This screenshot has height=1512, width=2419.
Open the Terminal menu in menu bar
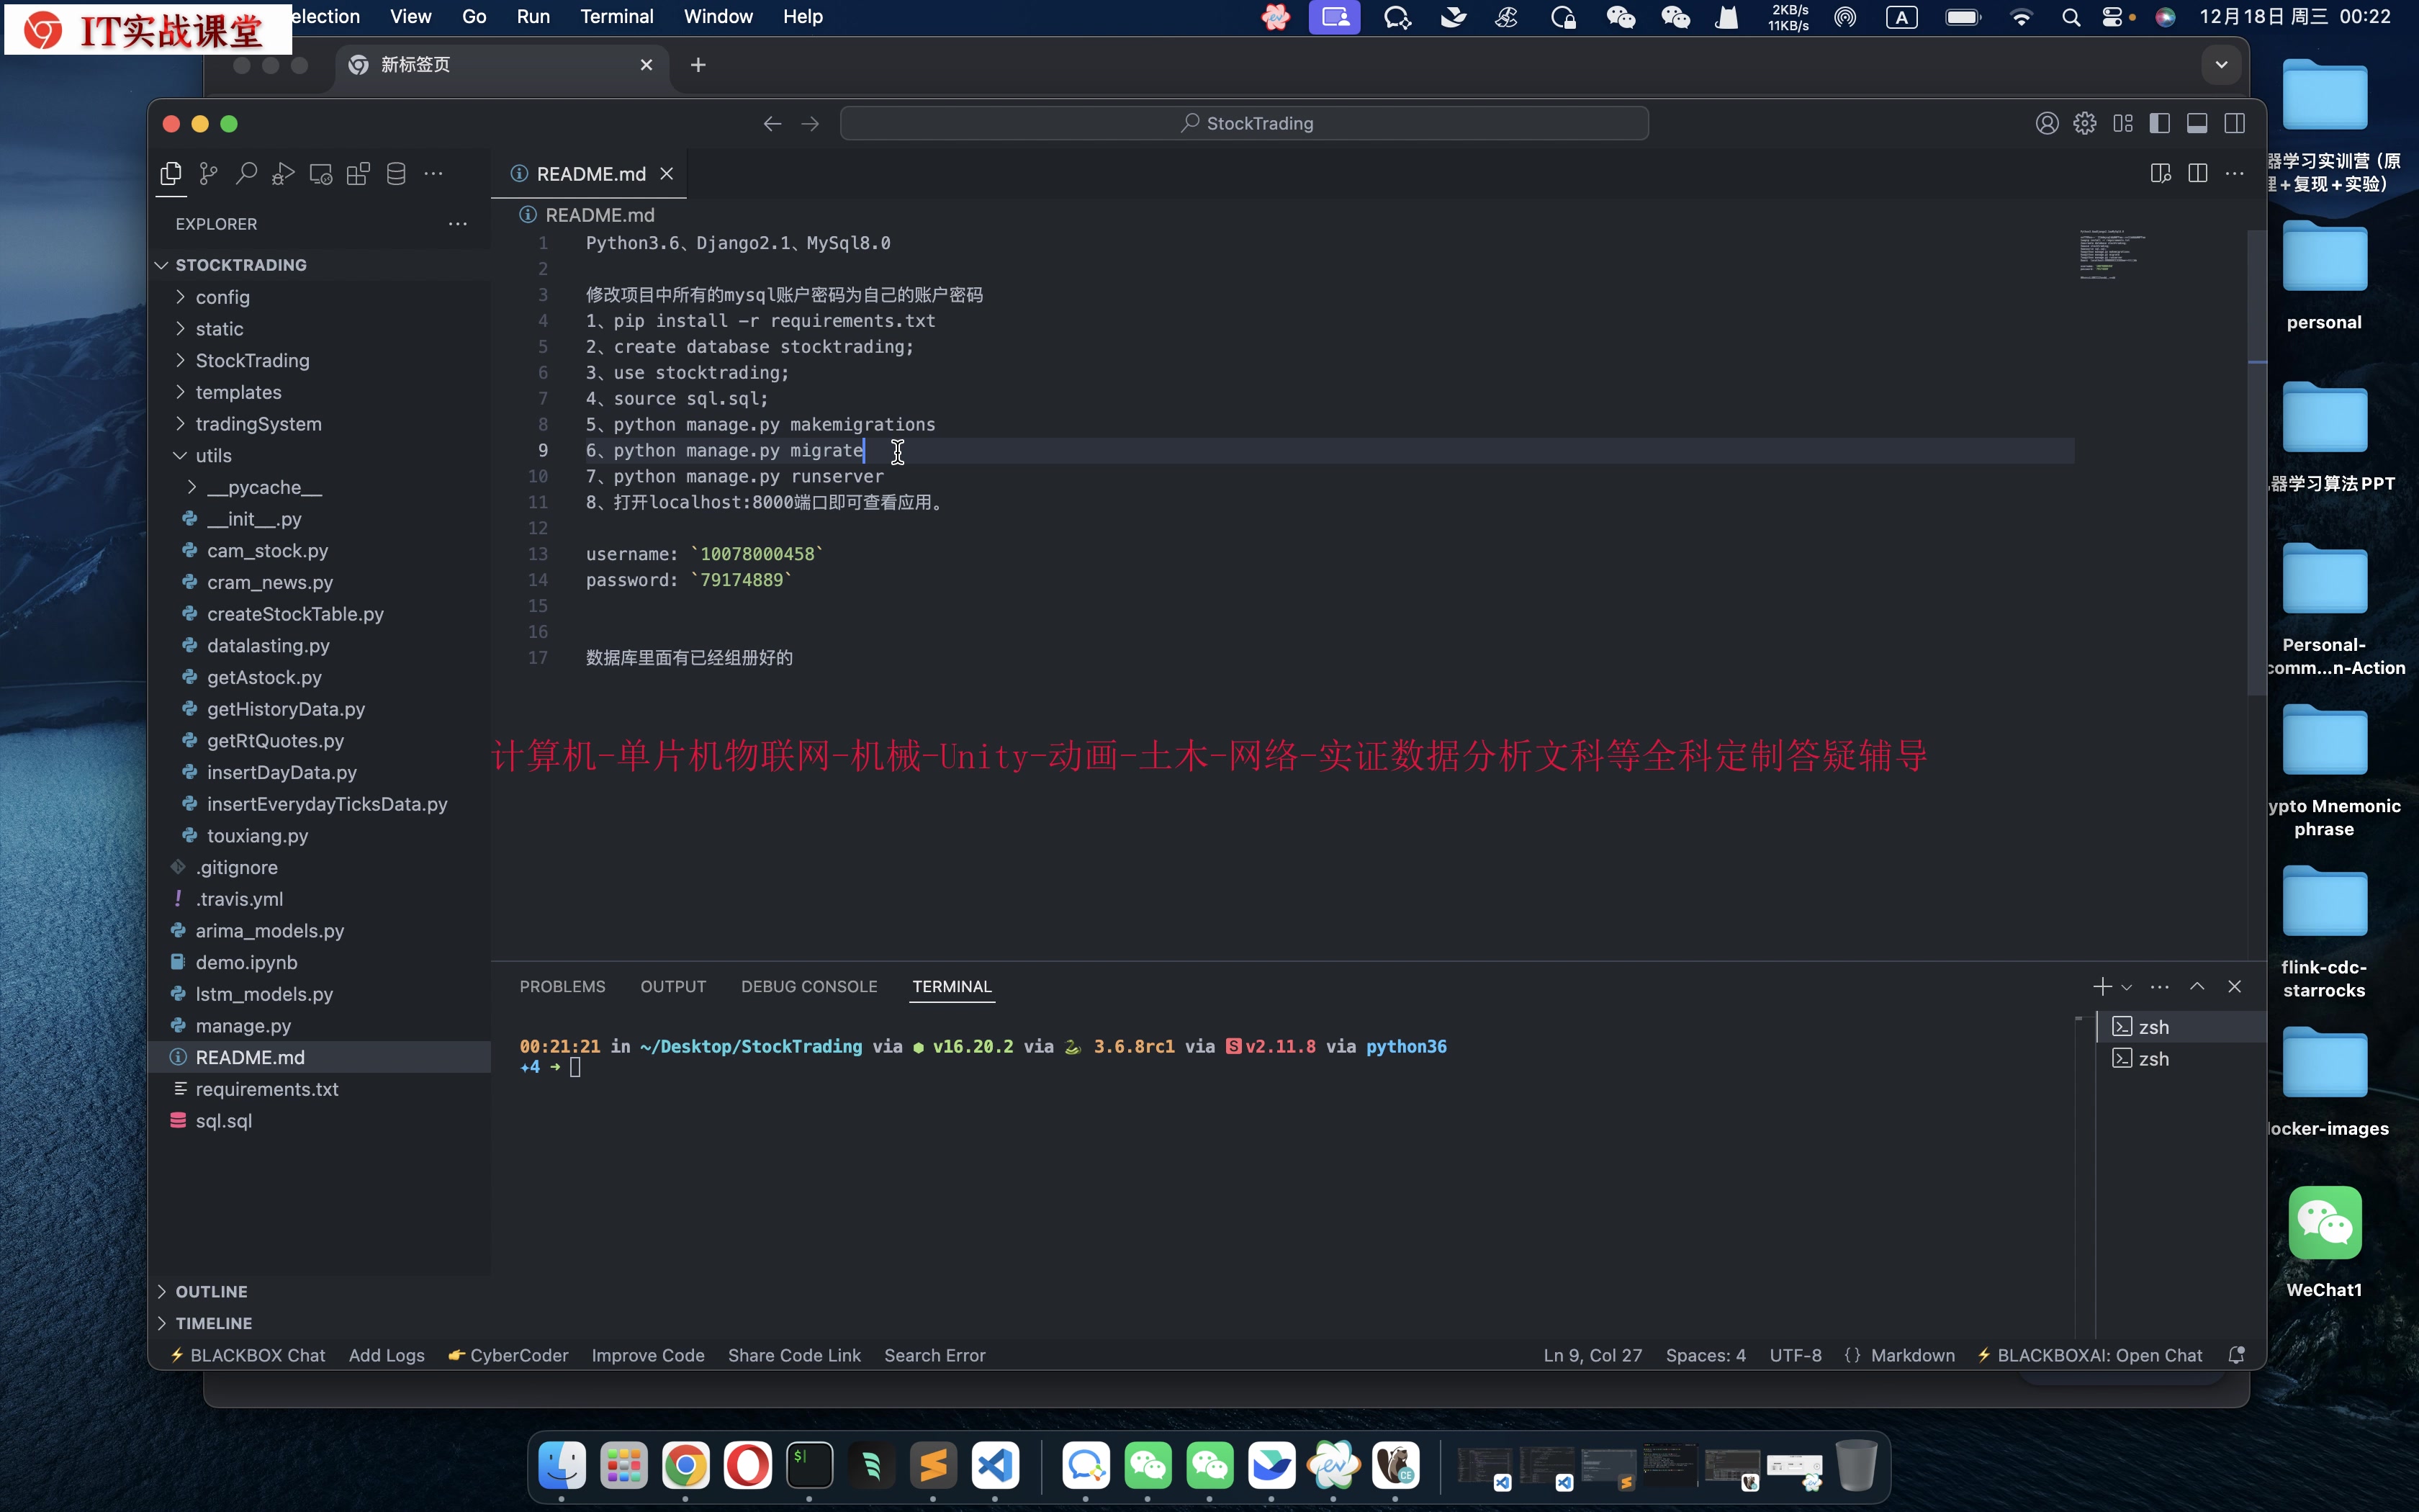[x=616, y=16]
